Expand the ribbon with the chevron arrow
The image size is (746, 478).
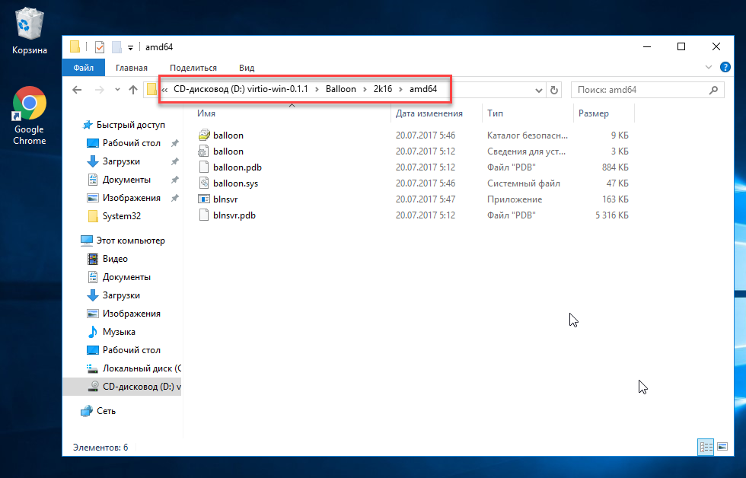pos(709,67)
